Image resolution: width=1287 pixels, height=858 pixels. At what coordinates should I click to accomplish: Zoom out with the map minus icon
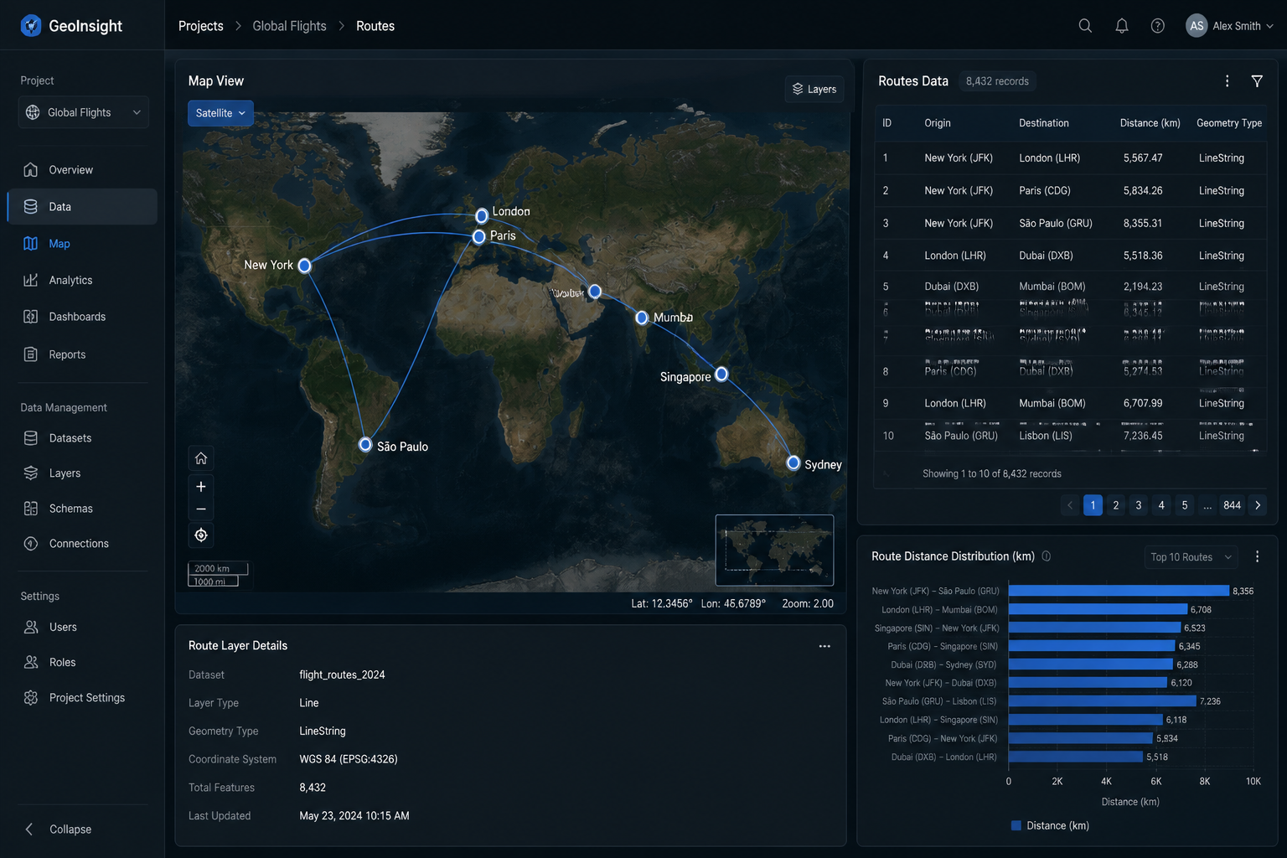click(x=201, y=509)
